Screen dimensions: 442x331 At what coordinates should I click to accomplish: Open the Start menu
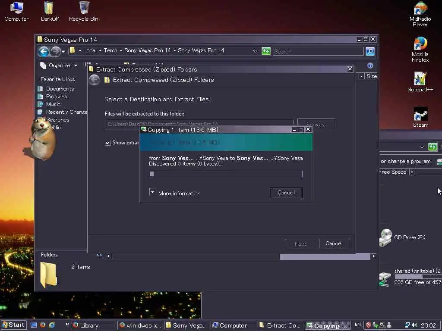tap(13, 325)
